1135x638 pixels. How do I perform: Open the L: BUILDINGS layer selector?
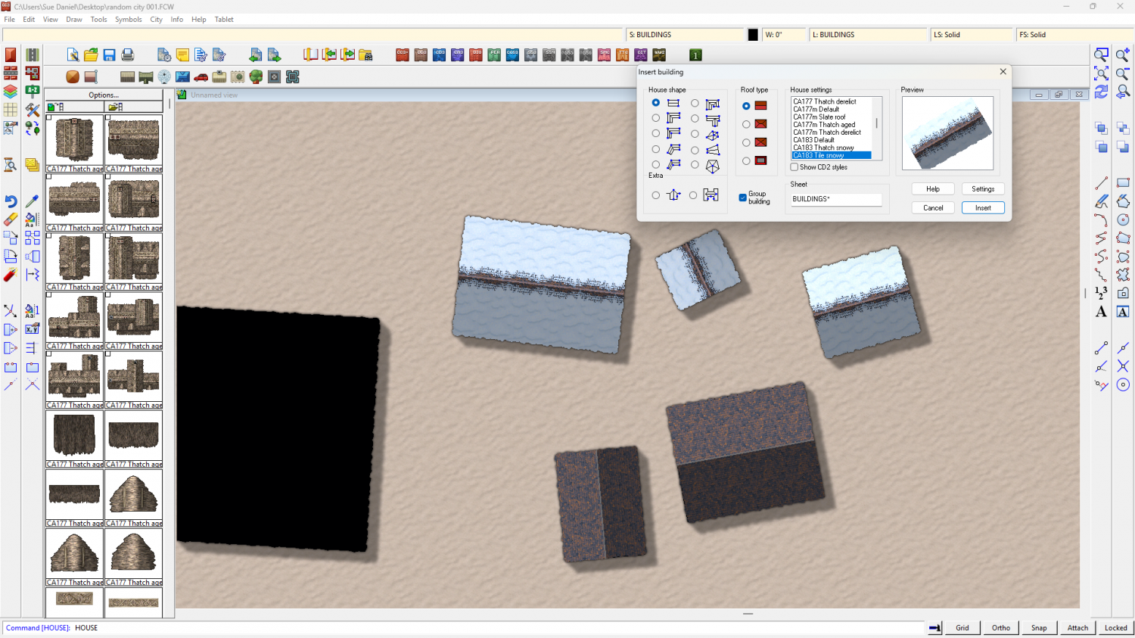(x=868, y=35)
